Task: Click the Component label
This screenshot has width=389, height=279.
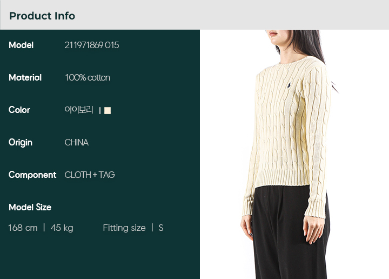Action: point(32,175)
